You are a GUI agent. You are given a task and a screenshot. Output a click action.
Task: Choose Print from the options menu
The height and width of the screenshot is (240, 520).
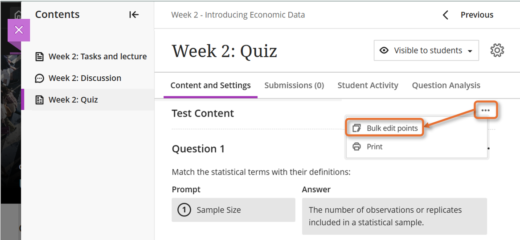(x=375, y=146)
